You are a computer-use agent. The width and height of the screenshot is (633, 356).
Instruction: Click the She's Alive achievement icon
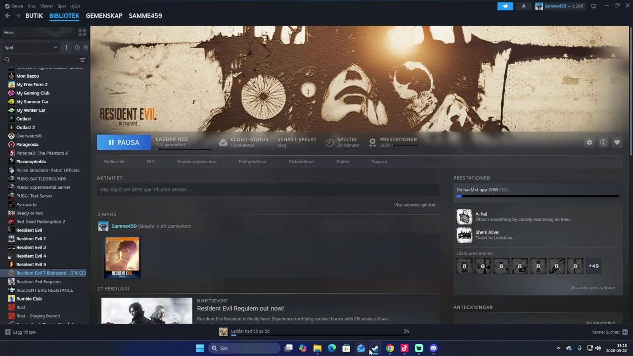click(x=464, y=235)
